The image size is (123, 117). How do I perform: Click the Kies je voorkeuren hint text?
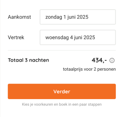click(62, 104)
